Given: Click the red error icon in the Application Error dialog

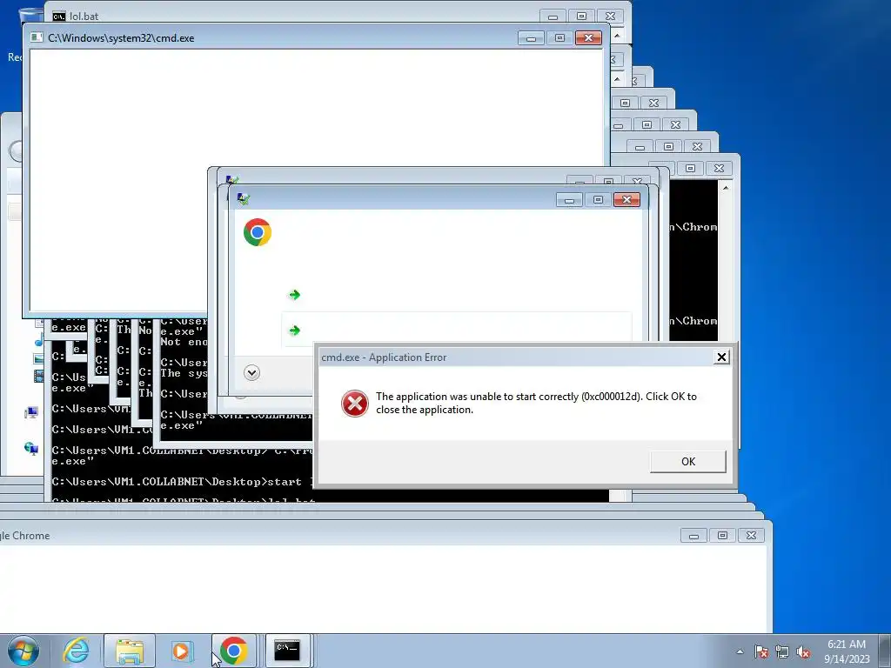Looking at the screenshot, I should 355,404.
